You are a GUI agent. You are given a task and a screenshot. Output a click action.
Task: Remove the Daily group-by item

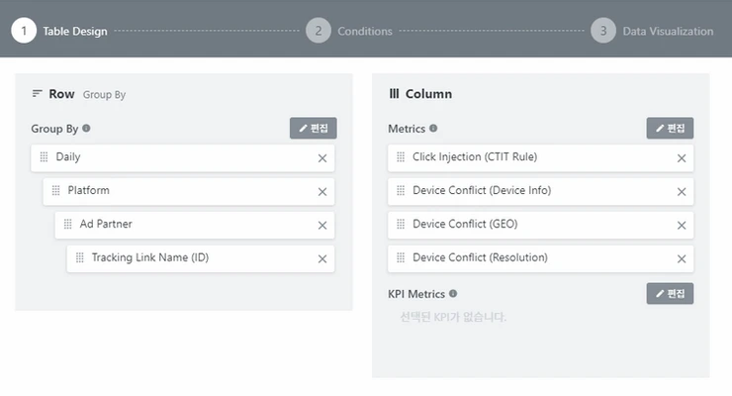[x=321, y=157]
